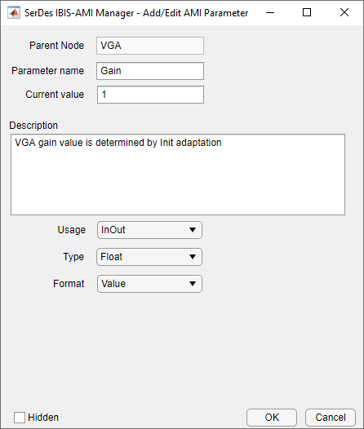The width and height of the screenshot is (364, 429).
Task: Open the Format dropdown showing Value
Action: coord(149,284)
